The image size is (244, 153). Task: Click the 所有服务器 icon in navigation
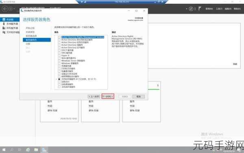click(4, 28)
